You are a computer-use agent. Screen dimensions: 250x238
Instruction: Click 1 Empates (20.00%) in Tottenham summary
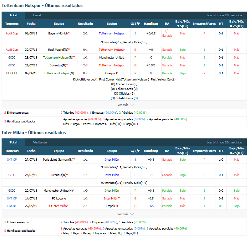click(x=103, y=113)
